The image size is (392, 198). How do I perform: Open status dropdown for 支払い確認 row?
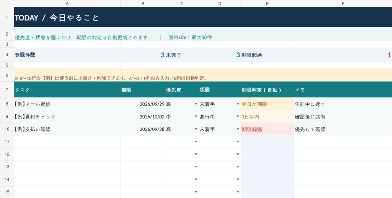pyautogui.click(x=238, y=129)
